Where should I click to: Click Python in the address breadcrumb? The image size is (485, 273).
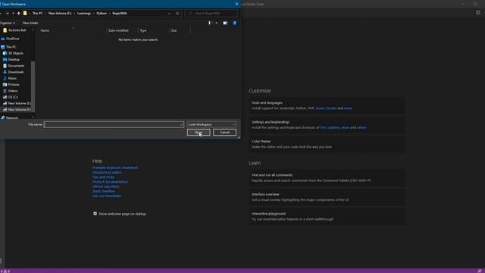click(102, 14)
